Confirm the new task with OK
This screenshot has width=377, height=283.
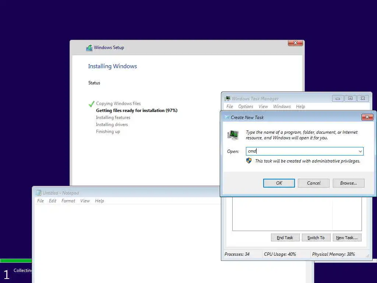point(279,183)
